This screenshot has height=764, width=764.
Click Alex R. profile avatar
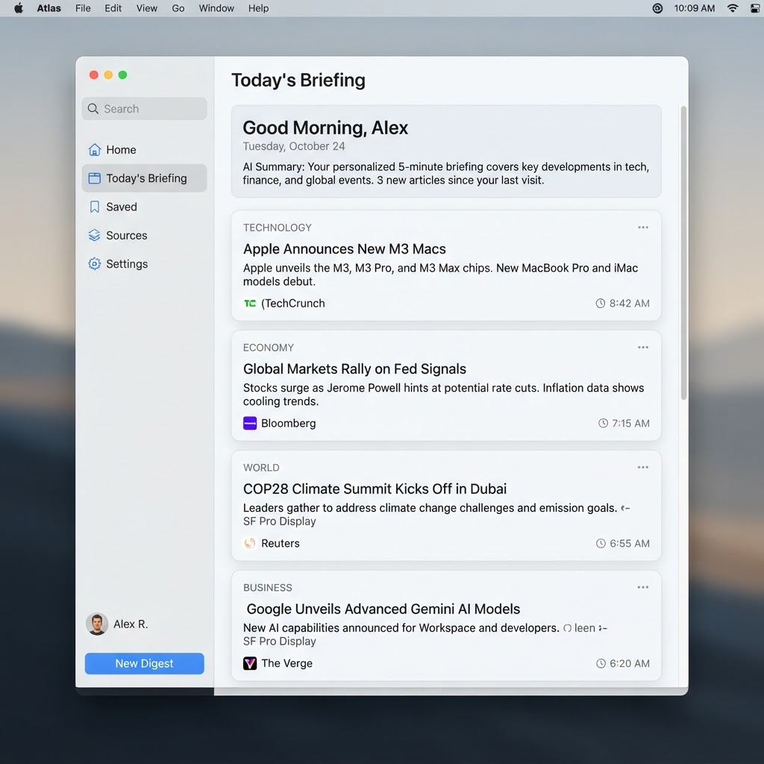pos(97,624)
